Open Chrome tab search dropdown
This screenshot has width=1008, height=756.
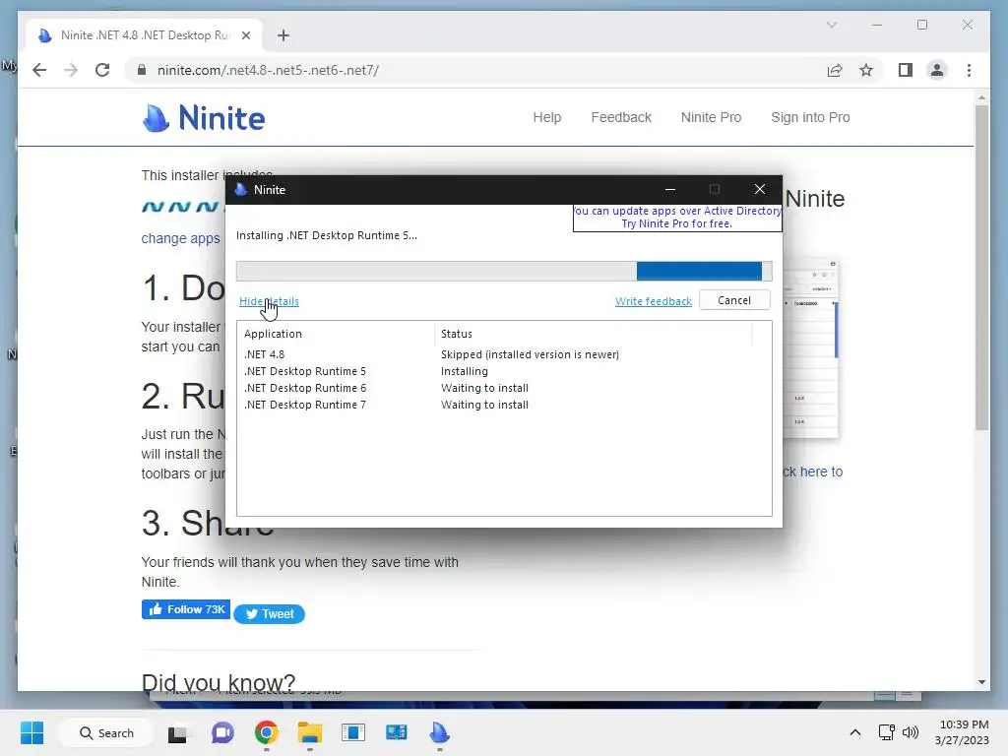click(x=831, y=25)
